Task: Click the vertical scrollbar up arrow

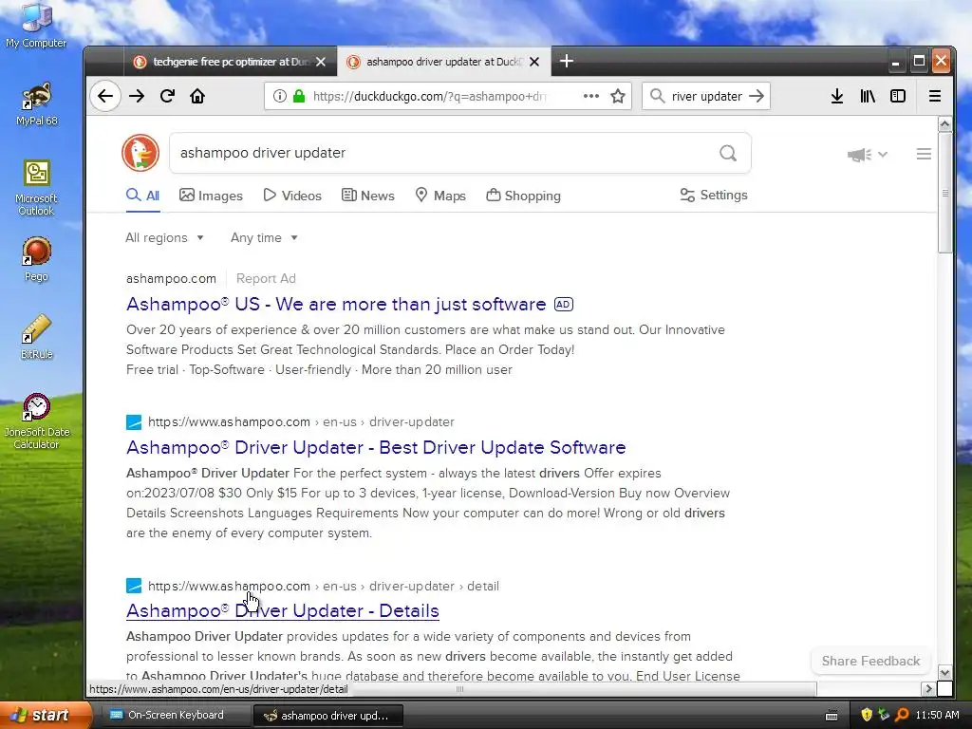Action: tap(944, 124)
